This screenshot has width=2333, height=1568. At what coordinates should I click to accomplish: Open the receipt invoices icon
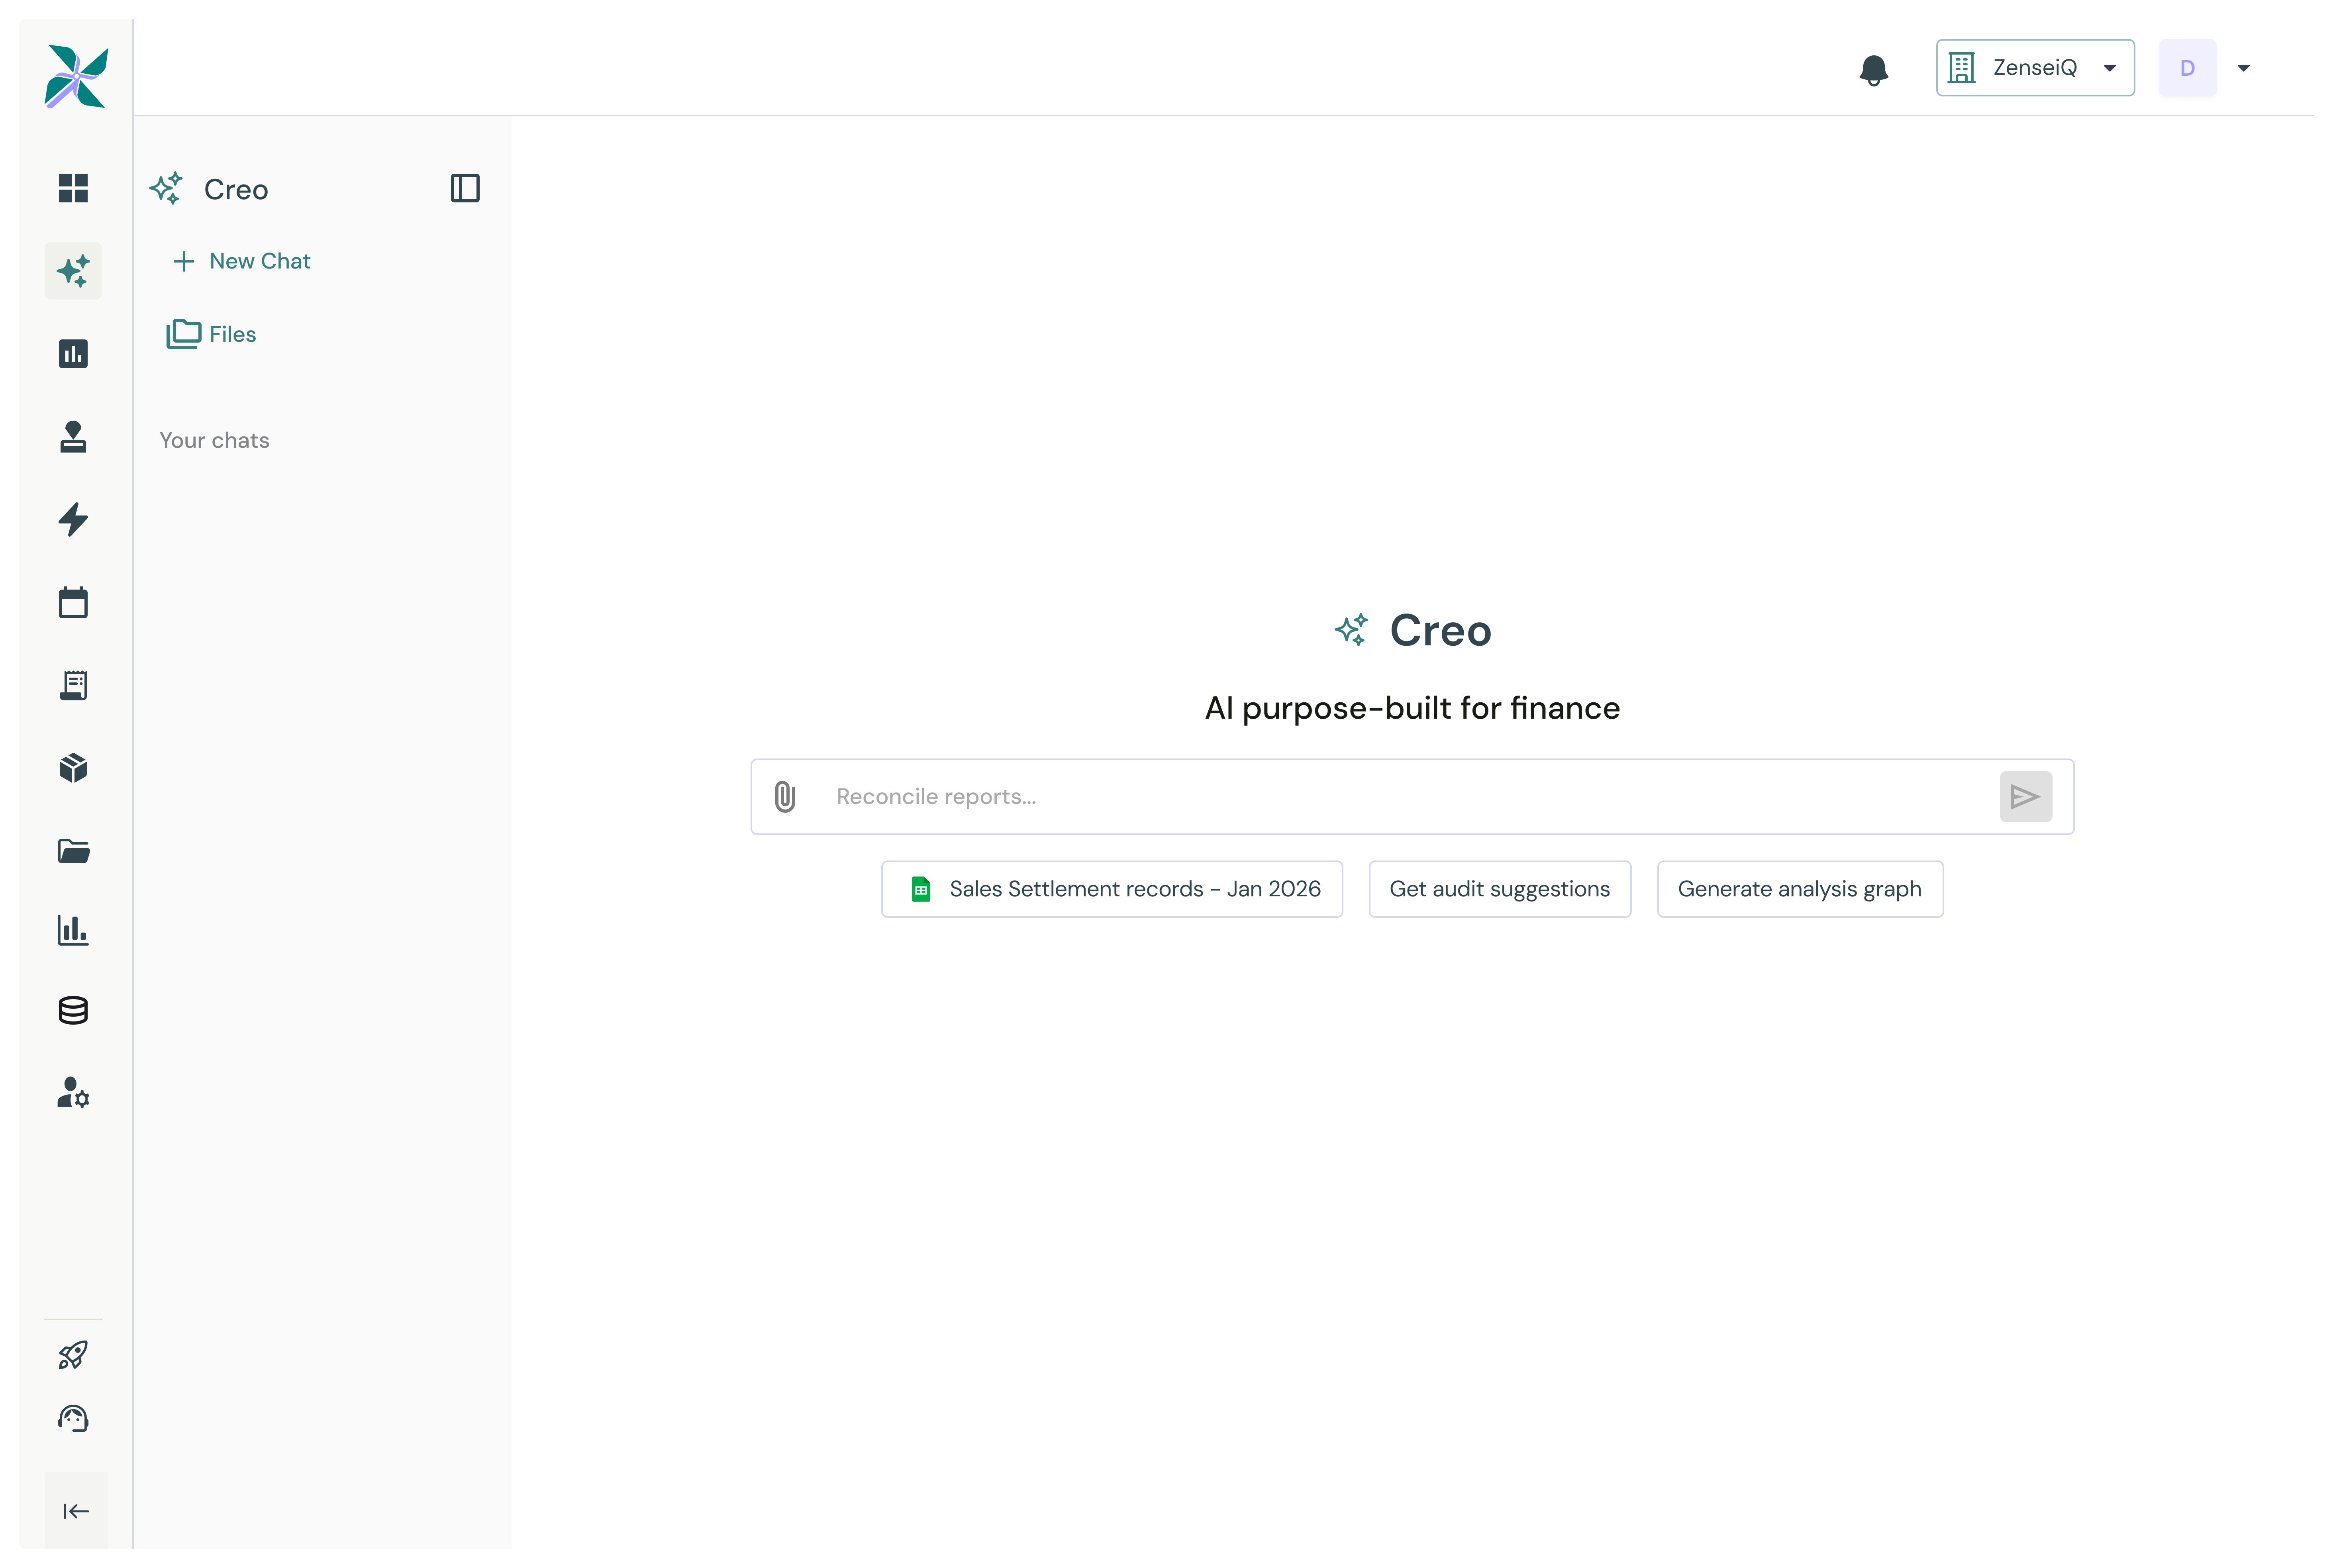(73, 685)
